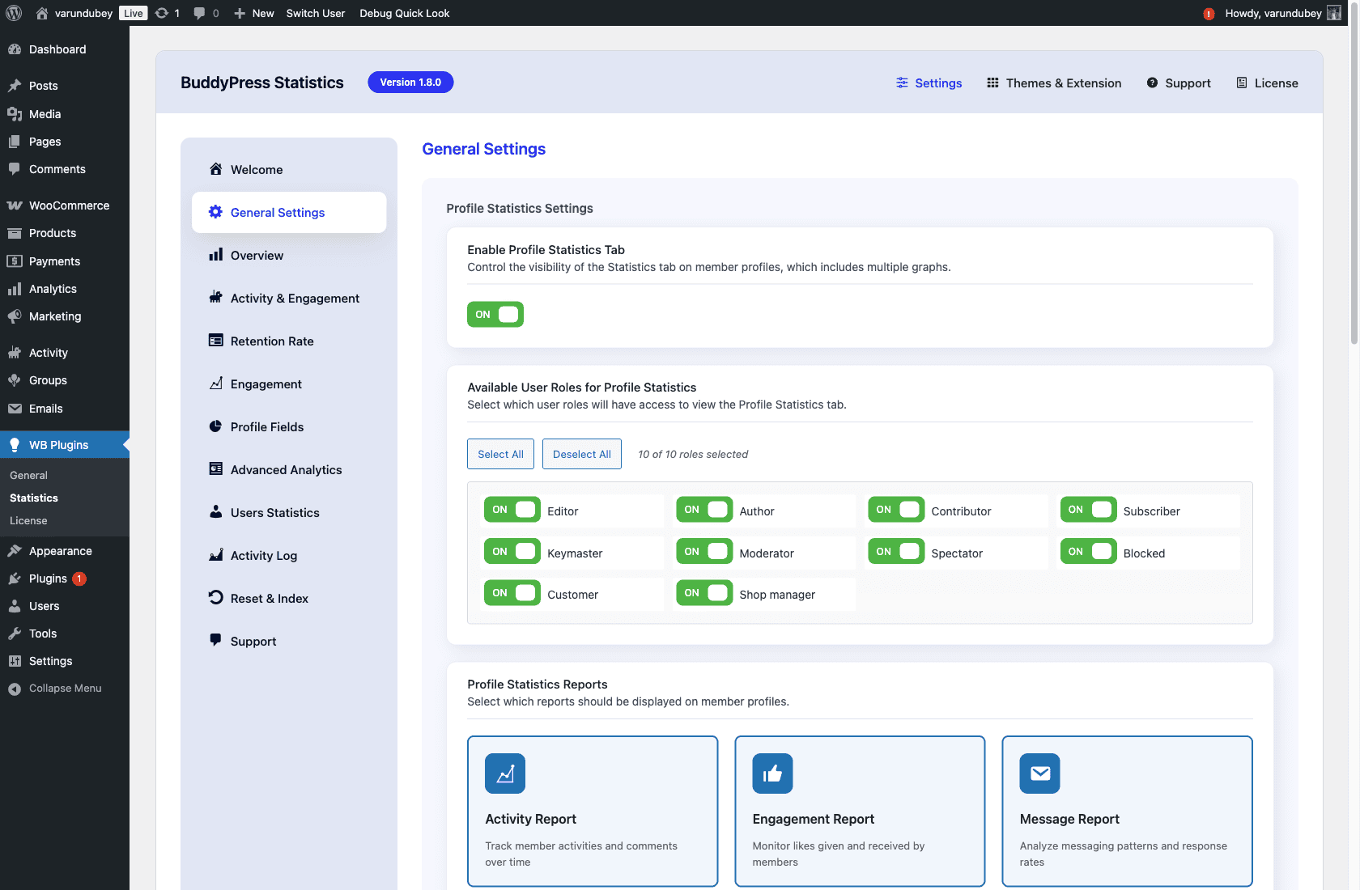This screenshot has width=1360, height=890.
Task: Click the Select All roles button
Action: point(501,454)
